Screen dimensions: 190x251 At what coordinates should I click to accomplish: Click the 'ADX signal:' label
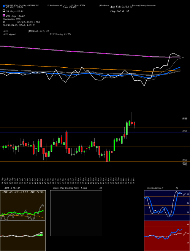(x=9, y=34)
